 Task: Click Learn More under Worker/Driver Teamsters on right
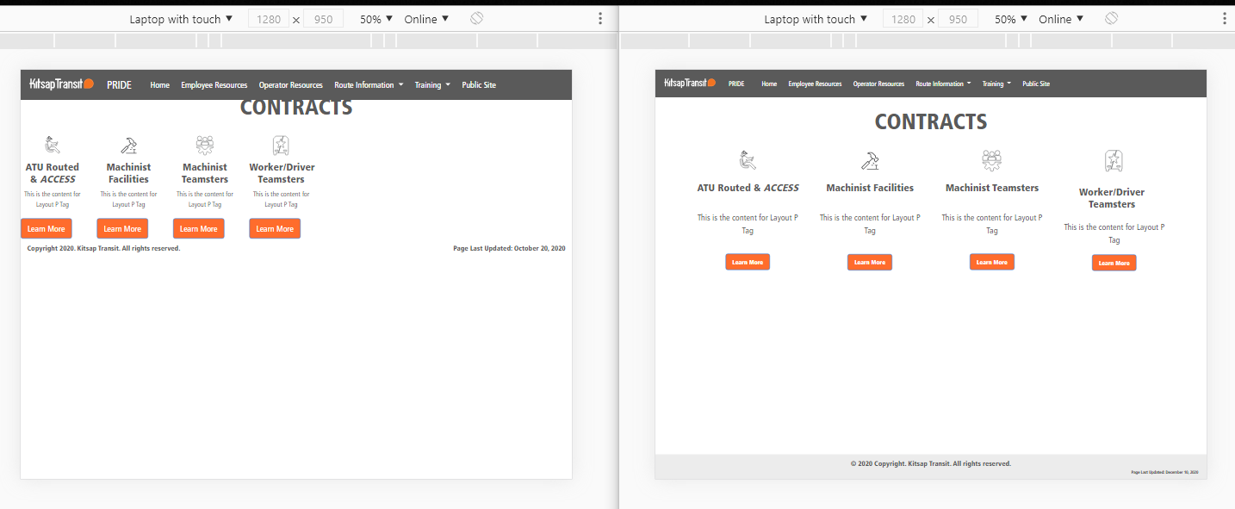(x=1114, y=263)
